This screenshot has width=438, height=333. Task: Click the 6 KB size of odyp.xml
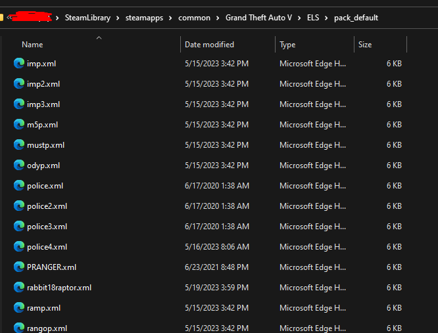(x=394, y=166)
